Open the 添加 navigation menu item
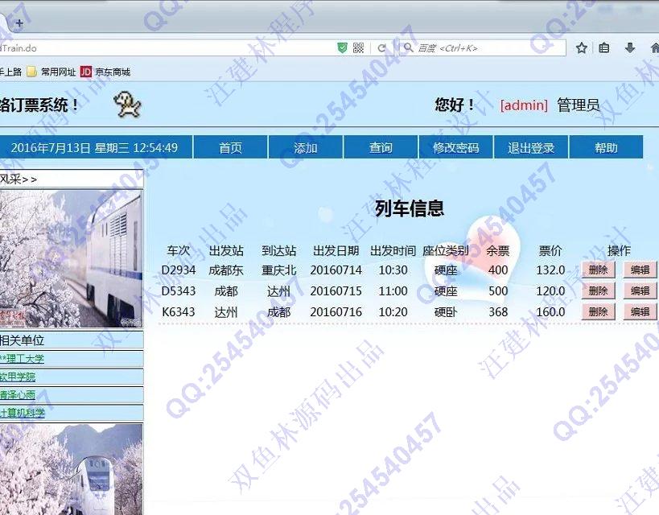Screen dimensions: 659x515 click(306, 147)
